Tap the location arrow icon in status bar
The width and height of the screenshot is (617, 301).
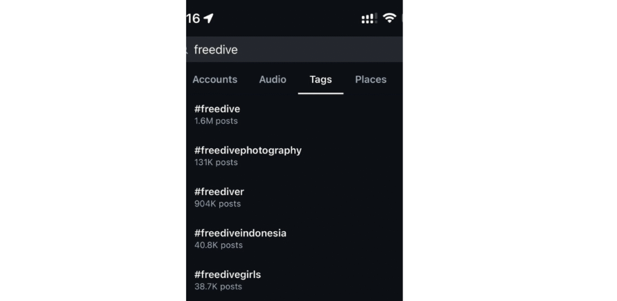coord(208,18)
